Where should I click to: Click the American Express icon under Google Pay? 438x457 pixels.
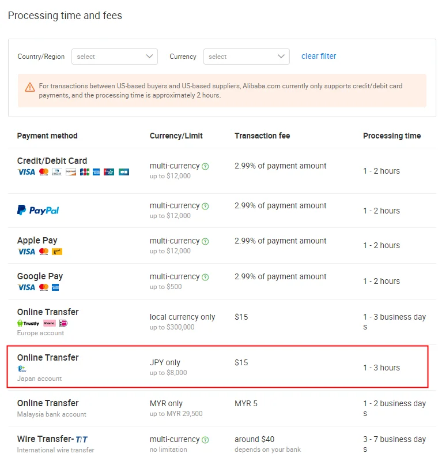tap(55, 287)
